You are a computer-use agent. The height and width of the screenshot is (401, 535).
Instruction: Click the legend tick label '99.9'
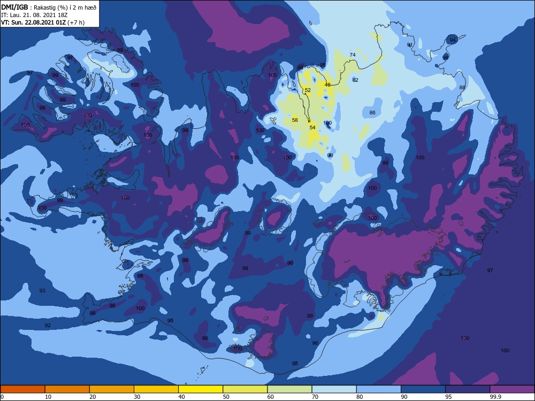(x=495, y=397)
